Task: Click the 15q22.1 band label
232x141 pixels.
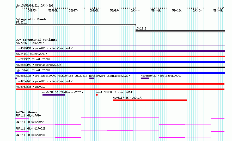Action: [21, 22]
